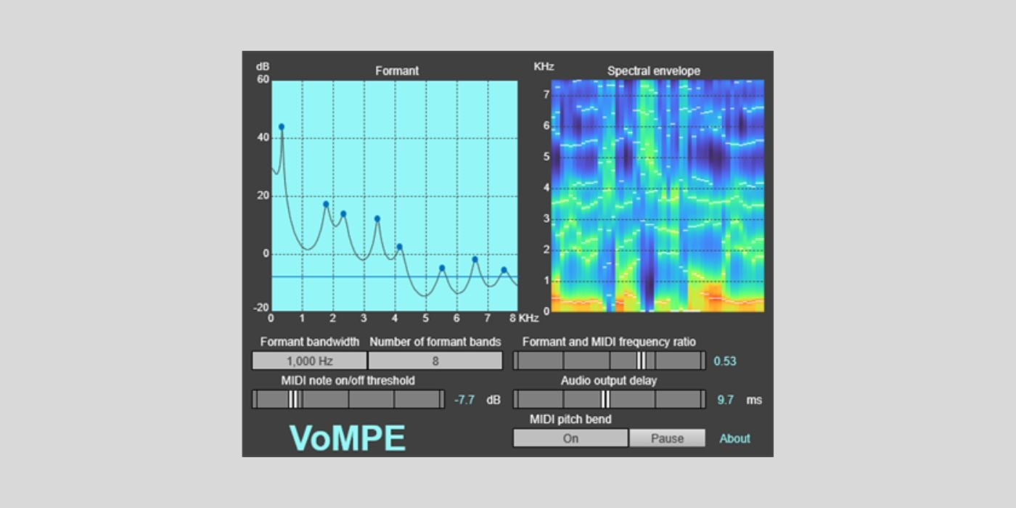Click the VoMPE logo text
The image size is (1016, 508).
(347, 438)
